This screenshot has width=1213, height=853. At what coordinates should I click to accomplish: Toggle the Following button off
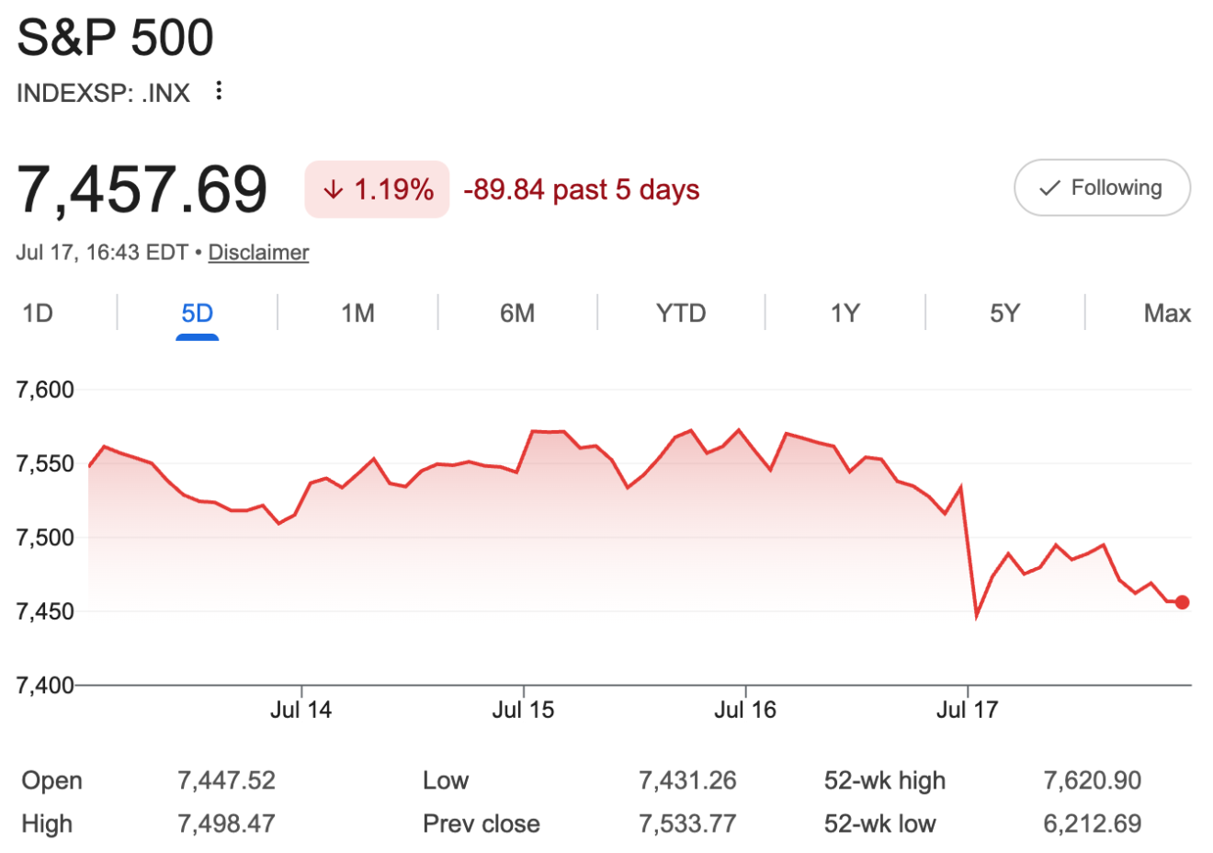pos(1102,188)
